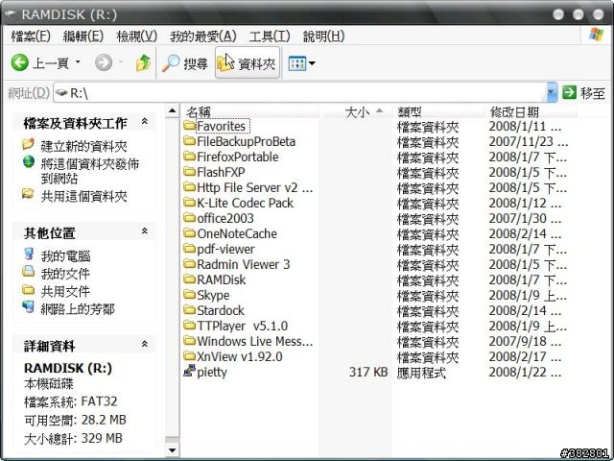Open the 檢視(V) menu
614x461 pixels.
136,36
